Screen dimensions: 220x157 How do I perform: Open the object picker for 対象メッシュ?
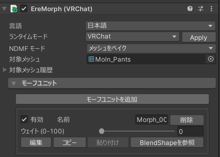coord(211,59)
